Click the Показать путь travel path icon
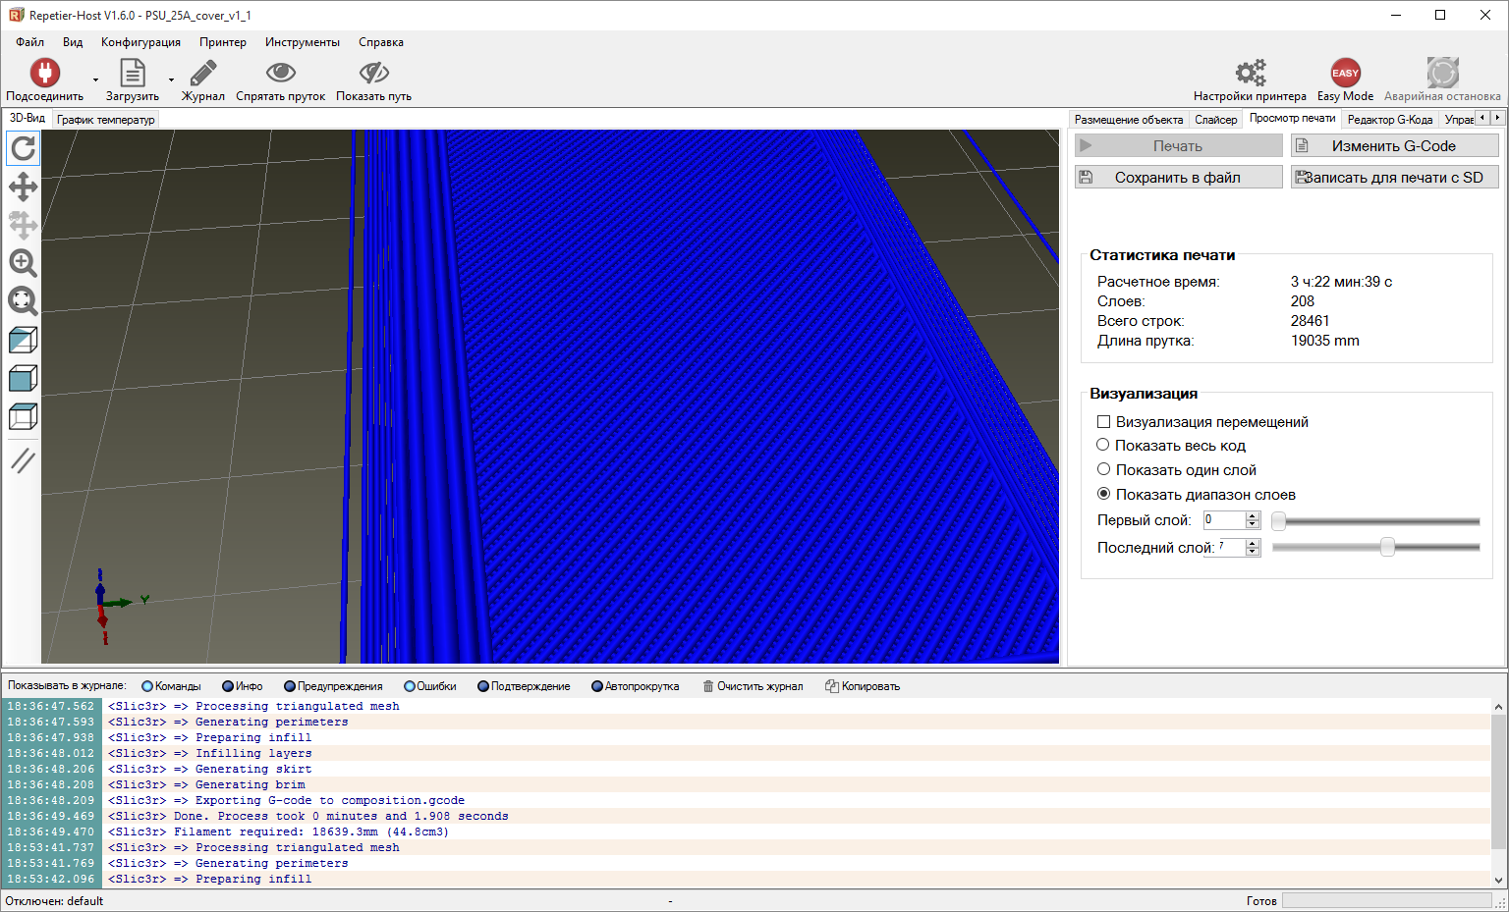This screenshot has width=1509, height=912. click(x=373, y=73)
